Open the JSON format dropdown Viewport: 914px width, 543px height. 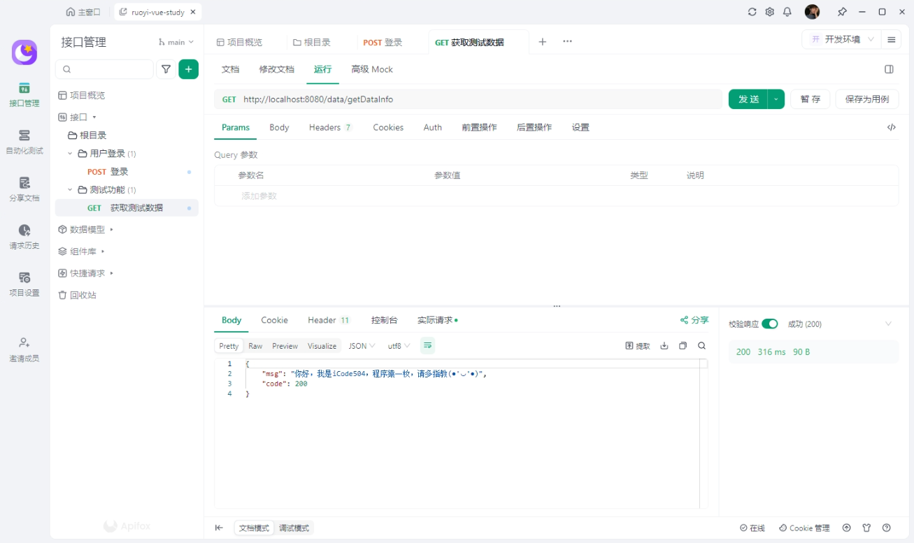click(362, 346)
